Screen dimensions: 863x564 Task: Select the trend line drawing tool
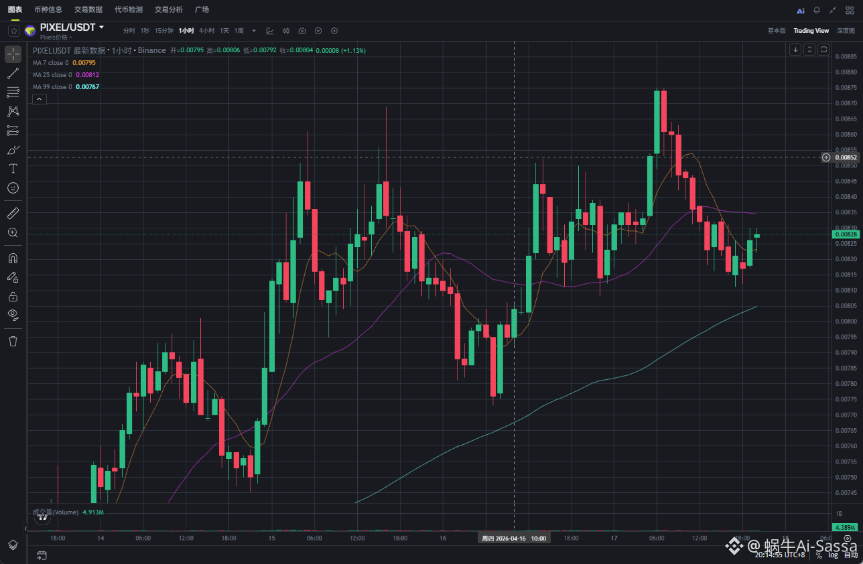coord(13,74)
